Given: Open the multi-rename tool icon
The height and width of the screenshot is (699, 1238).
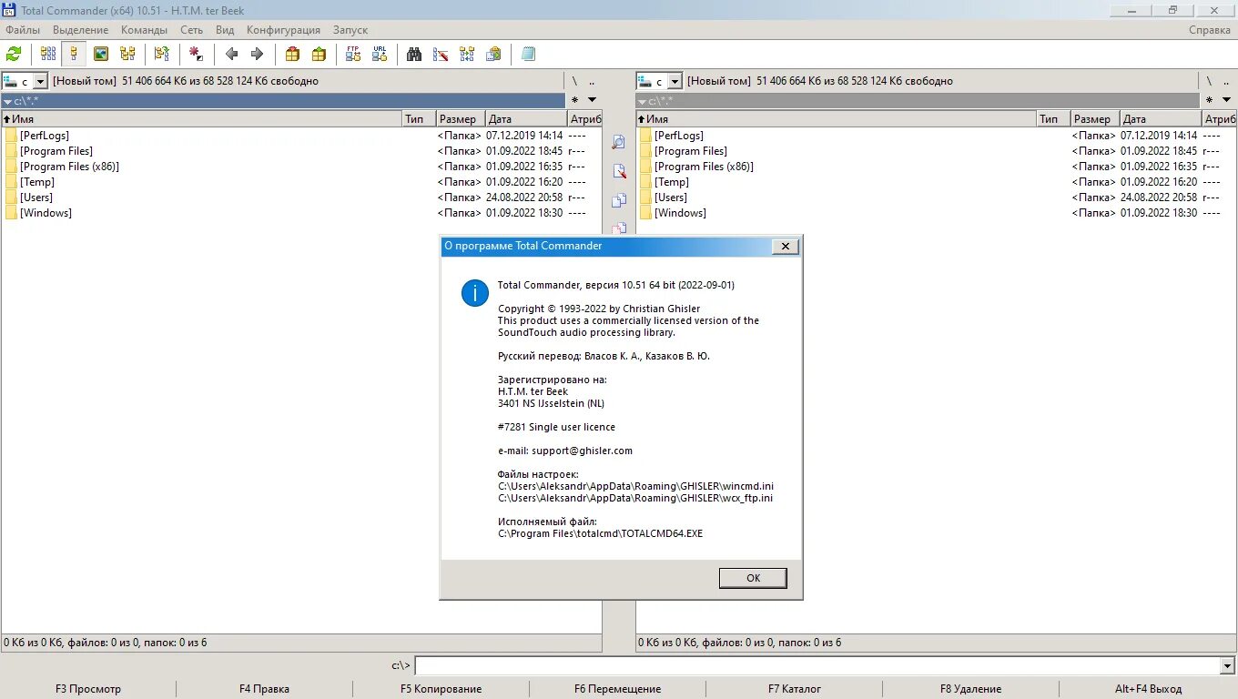Looking at the screenshot, I should tap(441, 55).
